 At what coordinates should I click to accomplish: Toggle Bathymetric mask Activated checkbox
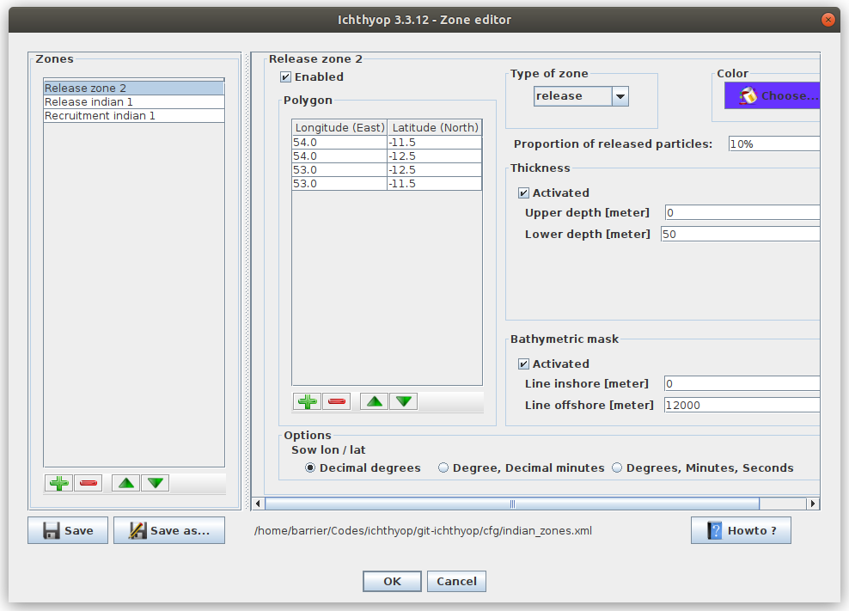523,364
